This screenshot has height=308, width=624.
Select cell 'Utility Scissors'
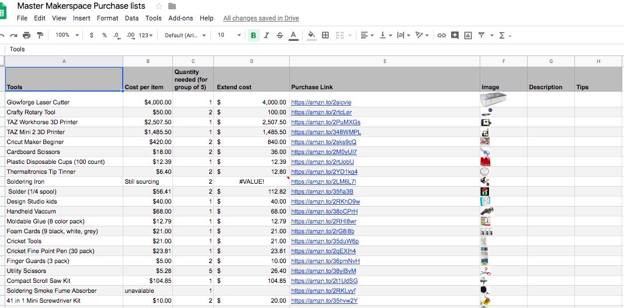tap(64, 271)
